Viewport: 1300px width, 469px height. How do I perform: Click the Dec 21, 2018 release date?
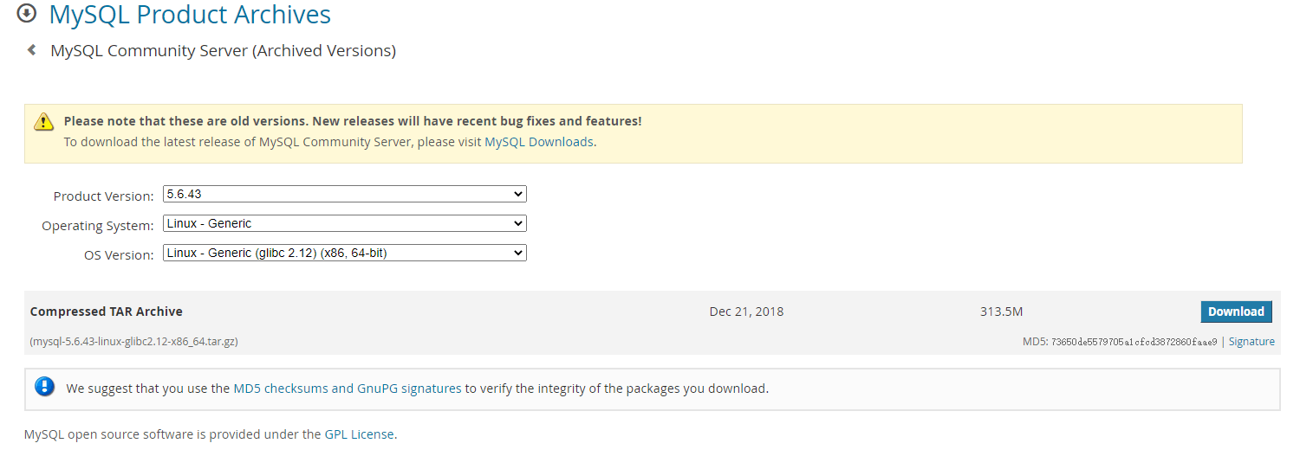[746, 312]
